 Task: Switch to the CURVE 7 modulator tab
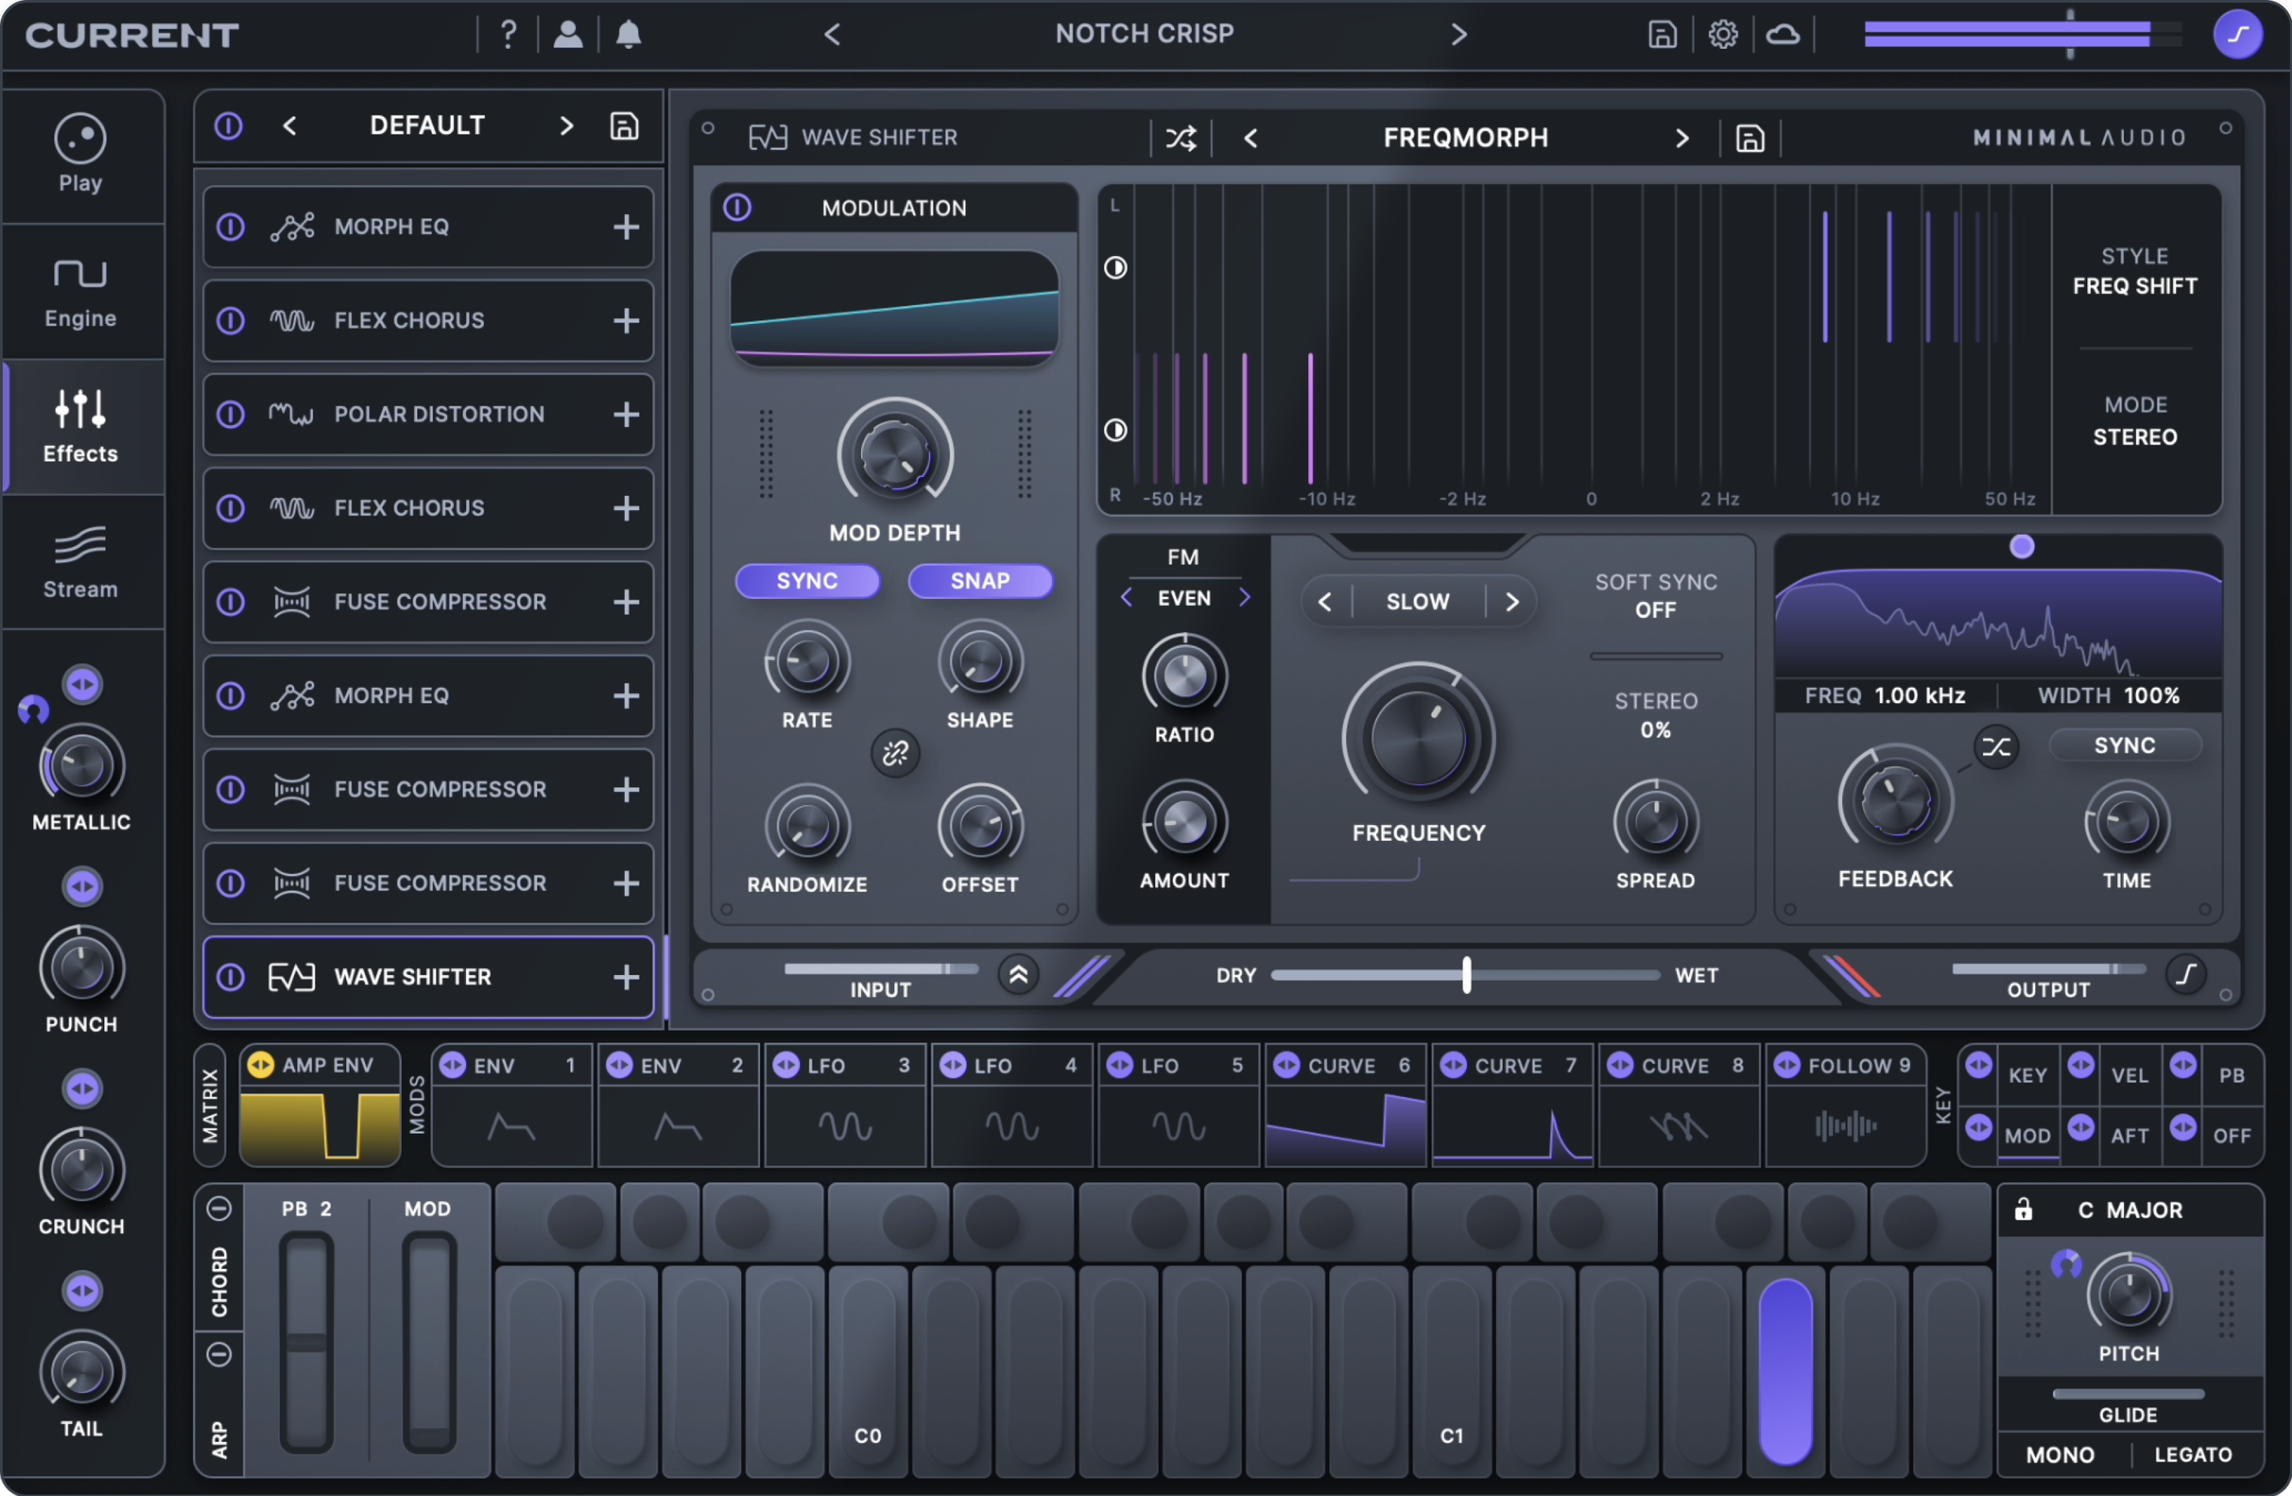[1511, 1065]
